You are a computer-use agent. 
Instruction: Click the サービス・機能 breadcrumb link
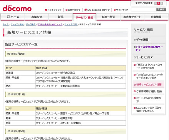(x=17, y=25)
